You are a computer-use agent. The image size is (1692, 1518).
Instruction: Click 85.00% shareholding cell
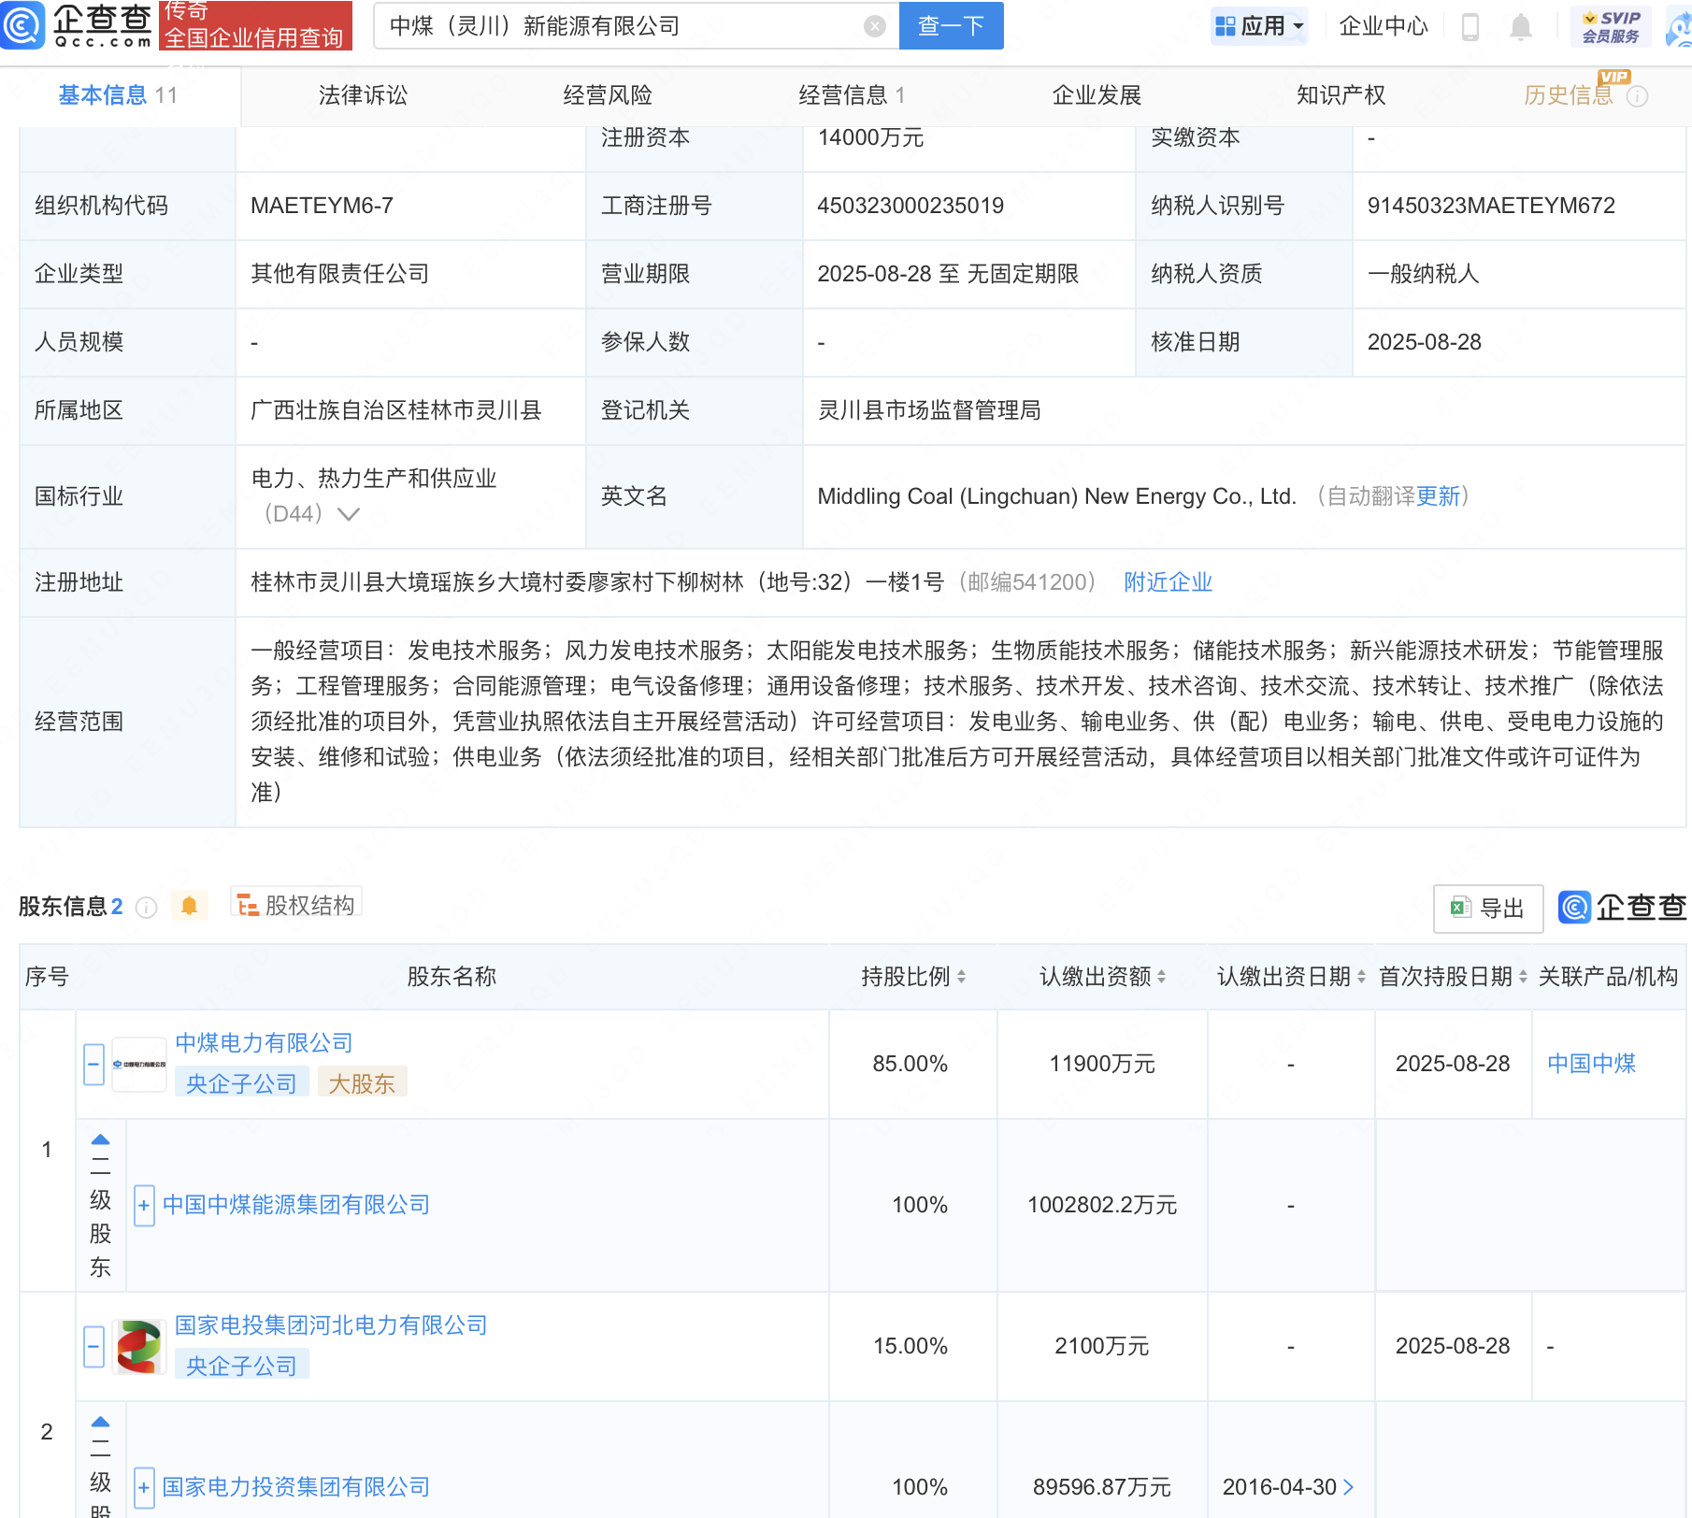coord(911,1064)
